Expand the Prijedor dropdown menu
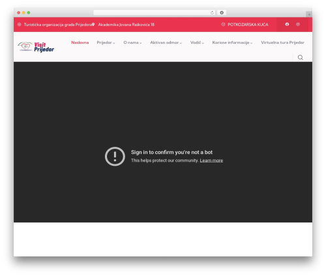Image resolution: width=326 pixels, height=276 pixels. pos(106,42)
